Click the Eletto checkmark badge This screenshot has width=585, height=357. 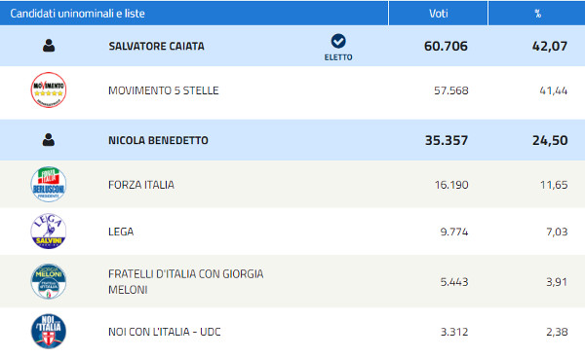pos(338,48)
